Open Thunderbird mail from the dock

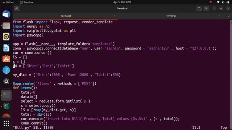6,14
